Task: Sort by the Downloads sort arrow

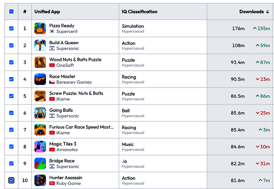Action: point(267,12)
